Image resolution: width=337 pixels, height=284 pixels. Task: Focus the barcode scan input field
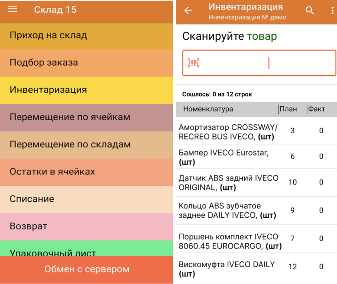click(259, 63)
